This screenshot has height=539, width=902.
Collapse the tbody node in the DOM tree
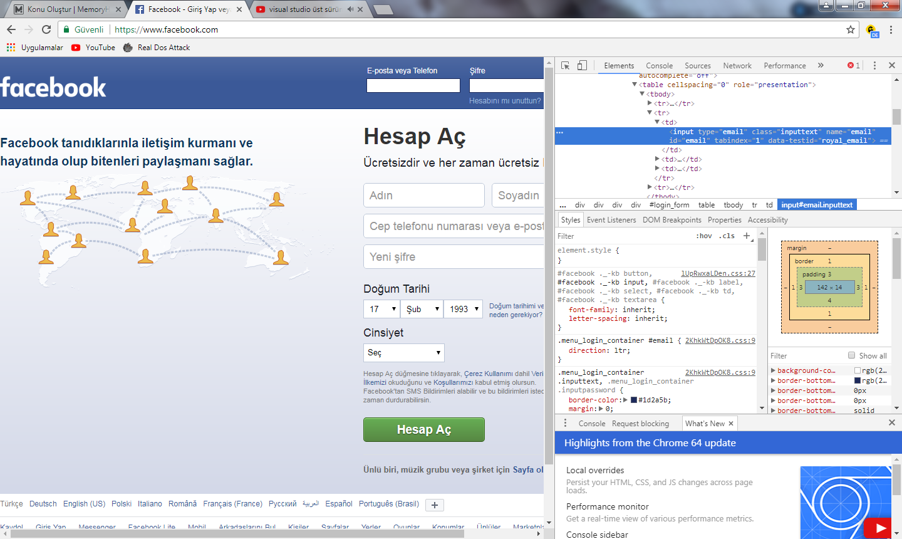642,94
